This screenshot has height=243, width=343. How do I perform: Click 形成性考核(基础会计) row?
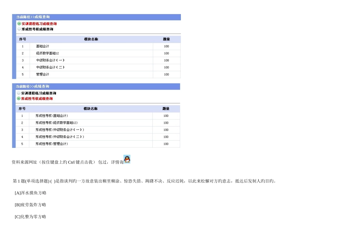[x=98, y=116]
